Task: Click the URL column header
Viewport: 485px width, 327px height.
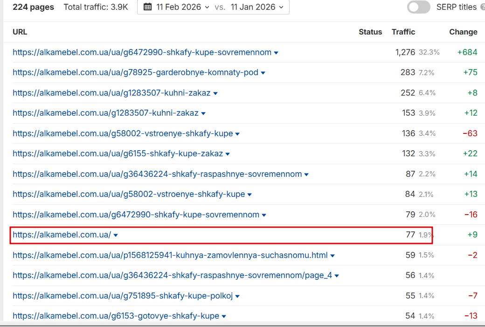Action: [20, 32]
